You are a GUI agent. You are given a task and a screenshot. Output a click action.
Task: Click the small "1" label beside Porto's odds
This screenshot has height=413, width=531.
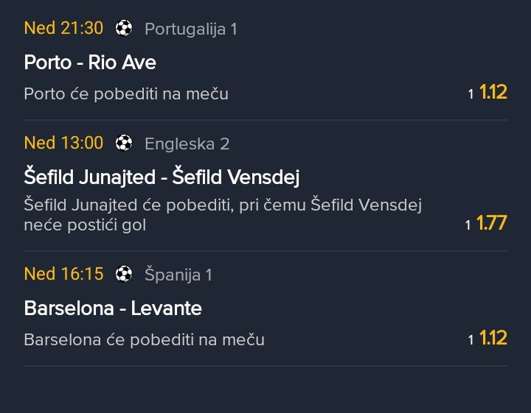[x=471, y=94]
